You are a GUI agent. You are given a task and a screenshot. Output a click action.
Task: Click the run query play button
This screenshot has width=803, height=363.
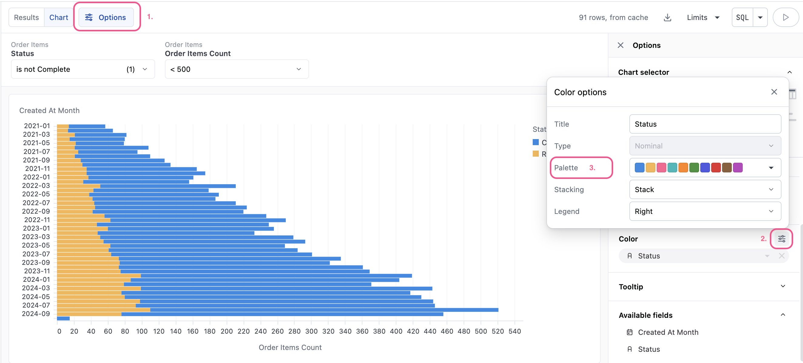pos(785,18)
